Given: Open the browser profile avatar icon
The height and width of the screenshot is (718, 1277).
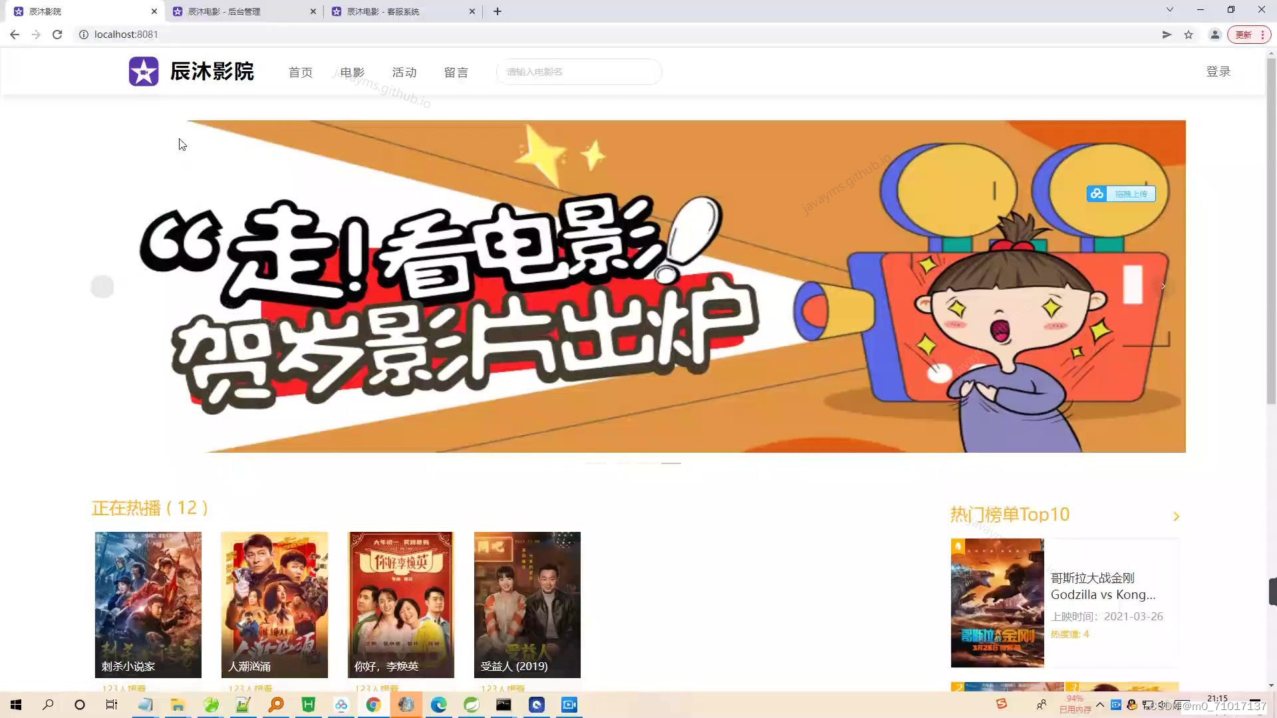Looking at the screenshot, I should (x=1214, y=35).
